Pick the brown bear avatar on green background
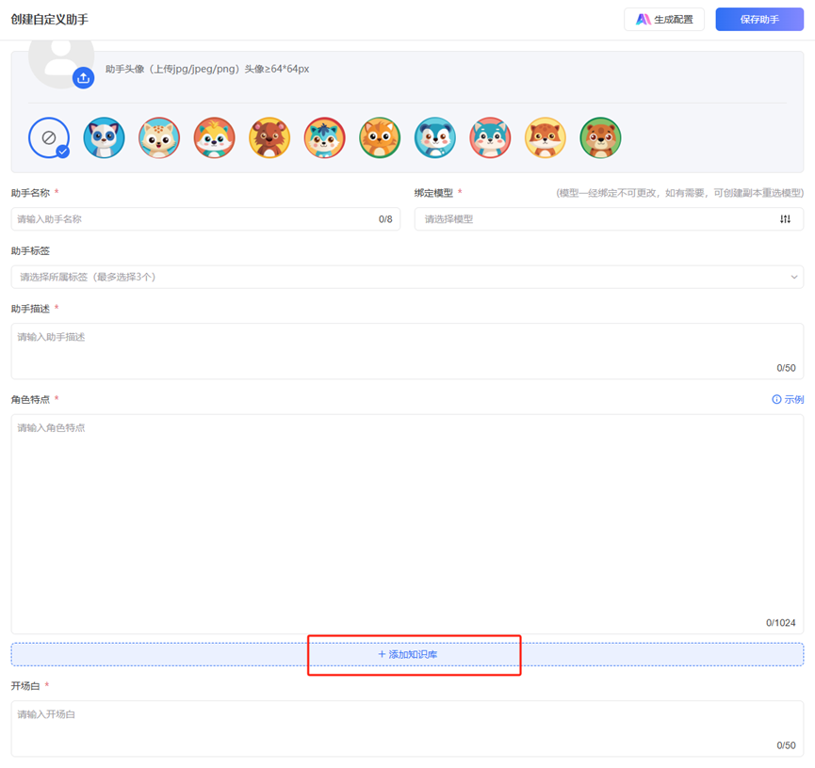Image resolution: width=815 pixels, height=768 pixels. point(600,137)
